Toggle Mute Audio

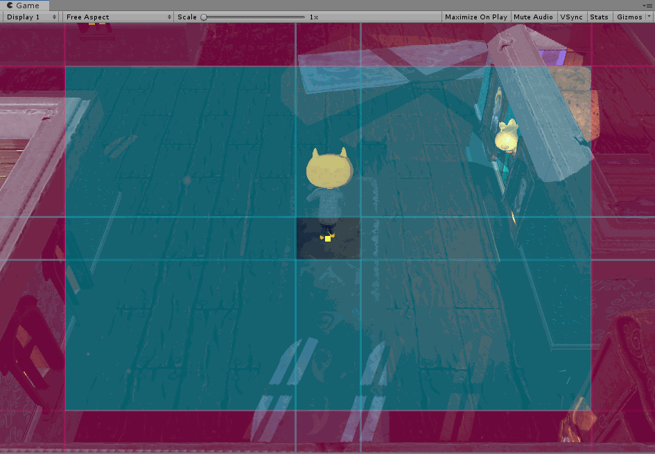click(x=533, y=17)
